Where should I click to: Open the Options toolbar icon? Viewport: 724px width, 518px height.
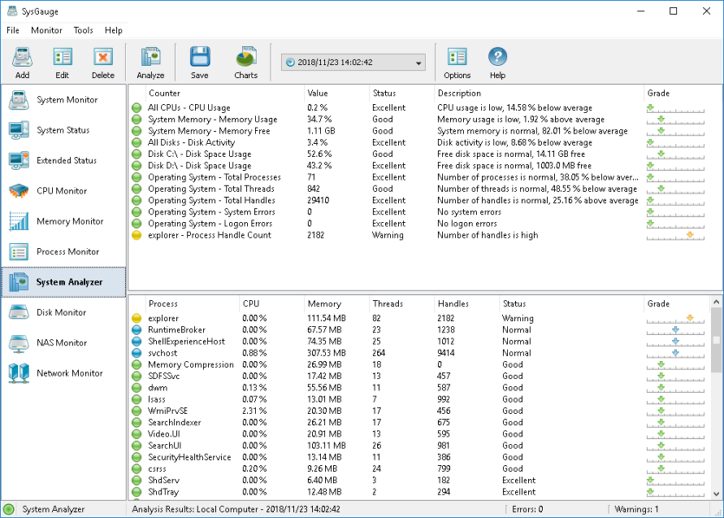(457, 58)
